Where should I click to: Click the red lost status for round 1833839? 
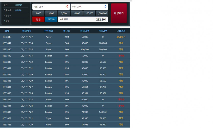[121, 56]
